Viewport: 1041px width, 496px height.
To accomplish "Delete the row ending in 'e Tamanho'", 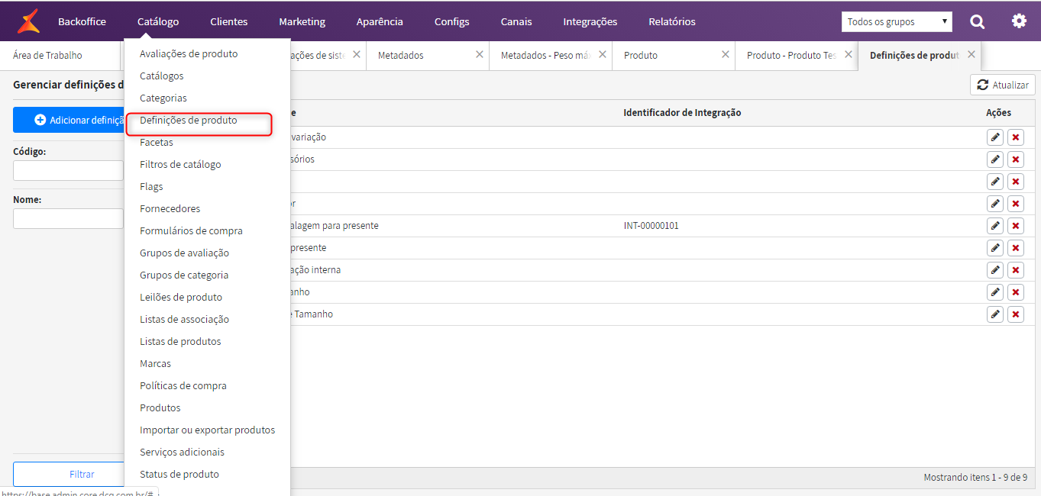I will pos(1016,314).
